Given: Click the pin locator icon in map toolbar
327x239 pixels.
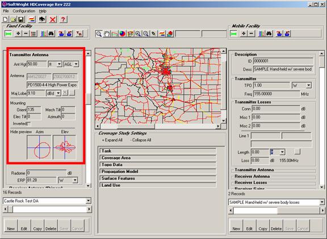Looking at the screenshot, I should tap(154, 33).
